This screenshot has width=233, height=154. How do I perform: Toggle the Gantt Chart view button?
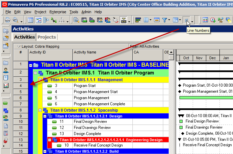coord(38,20)
